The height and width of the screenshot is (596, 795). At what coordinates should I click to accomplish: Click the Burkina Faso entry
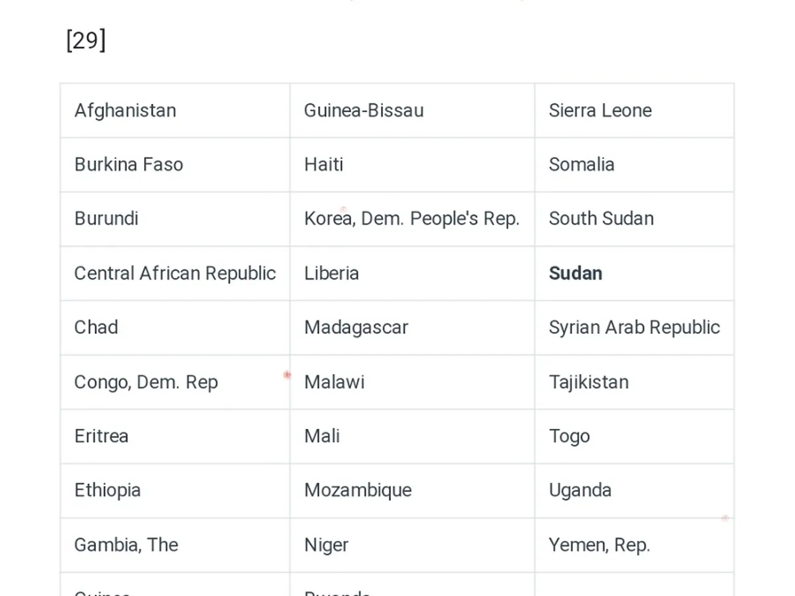click(x=129, y=165)
